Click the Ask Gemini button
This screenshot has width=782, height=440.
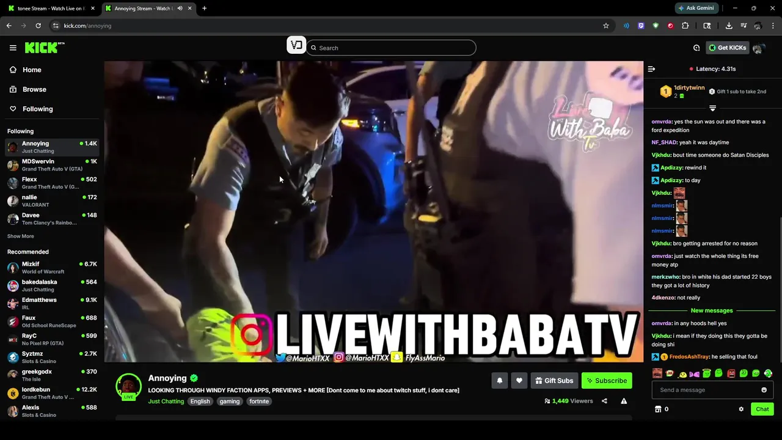(696, 8)
